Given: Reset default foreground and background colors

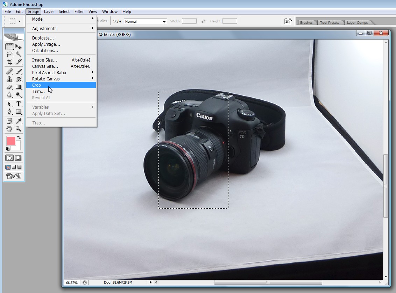Looking at the screenshot, I should (x=8, y=149).
